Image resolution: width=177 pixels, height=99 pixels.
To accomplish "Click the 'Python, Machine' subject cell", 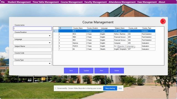I will (x=121, y=34).
